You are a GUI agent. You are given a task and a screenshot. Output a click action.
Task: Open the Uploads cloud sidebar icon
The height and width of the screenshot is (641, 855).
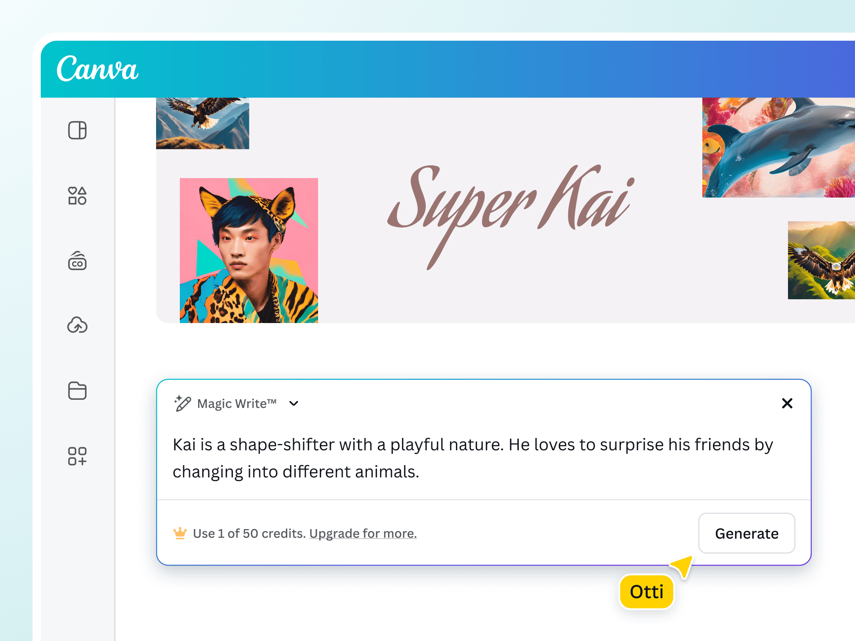(x=77, y=326)
